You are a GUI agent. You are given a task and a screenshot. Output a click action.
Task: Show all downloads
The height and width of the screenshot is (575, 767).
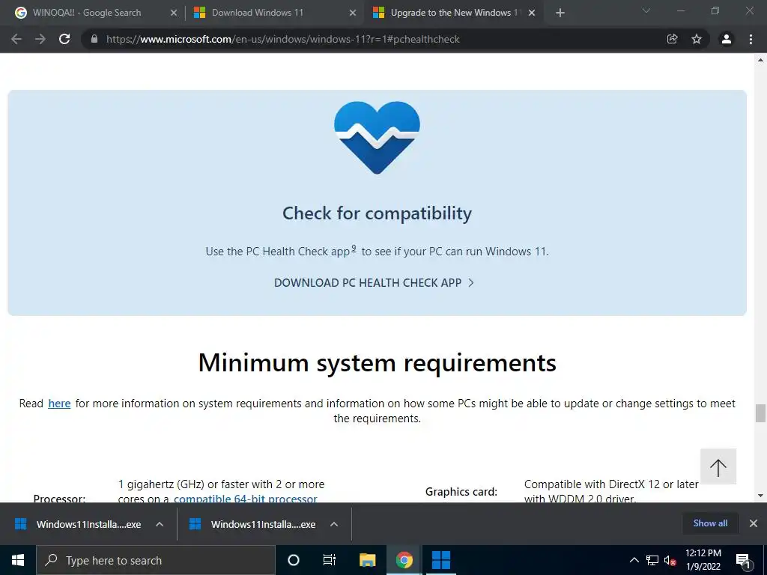710,523
